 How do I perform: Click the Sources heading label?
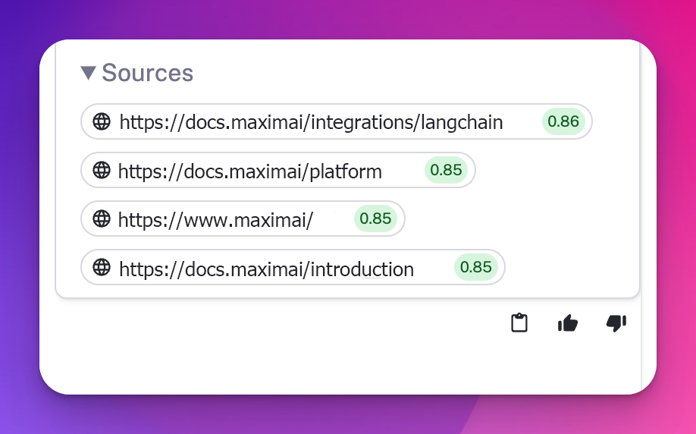pos(147,73)
